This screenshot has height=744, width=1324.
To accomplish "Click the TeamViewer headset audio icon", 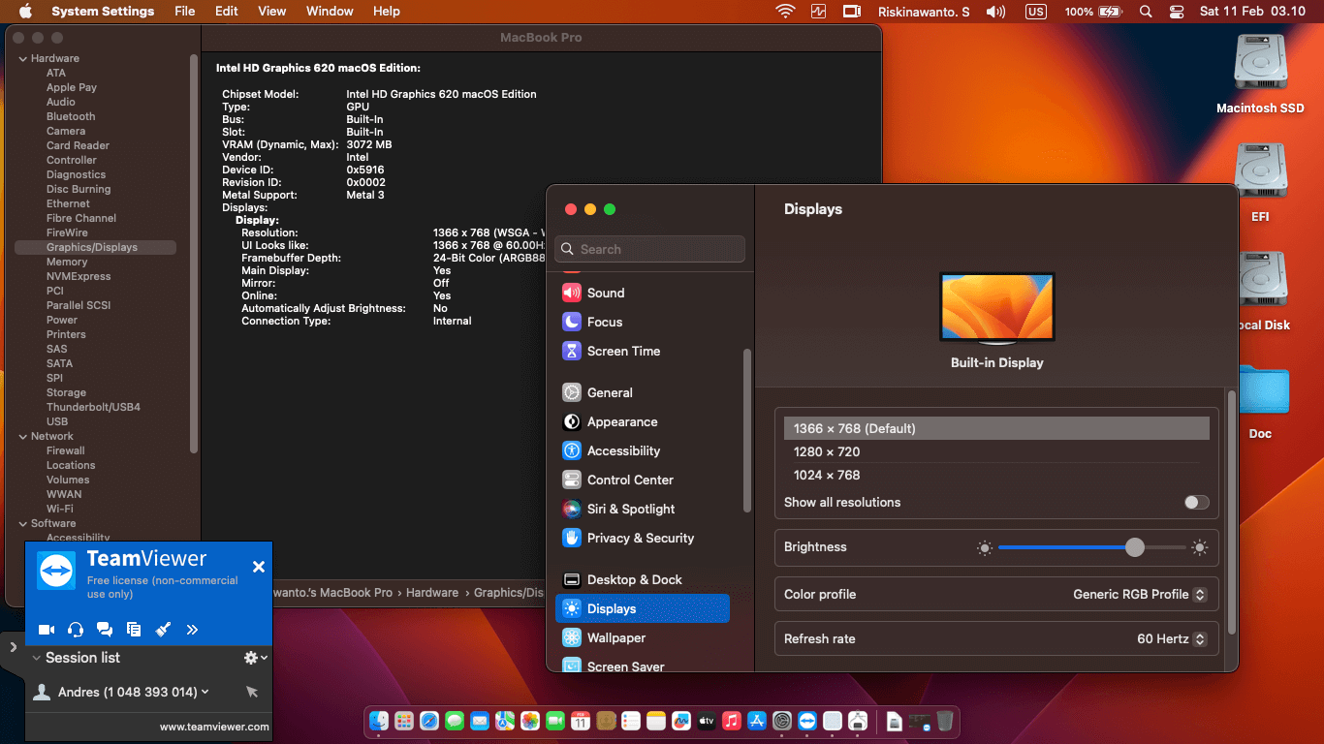I will click(x=76, y=630).
